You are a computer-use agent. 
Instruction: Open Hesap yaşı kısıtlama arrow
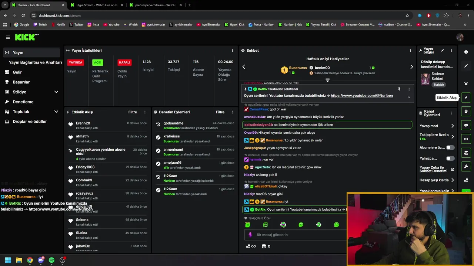pos(452,180)
